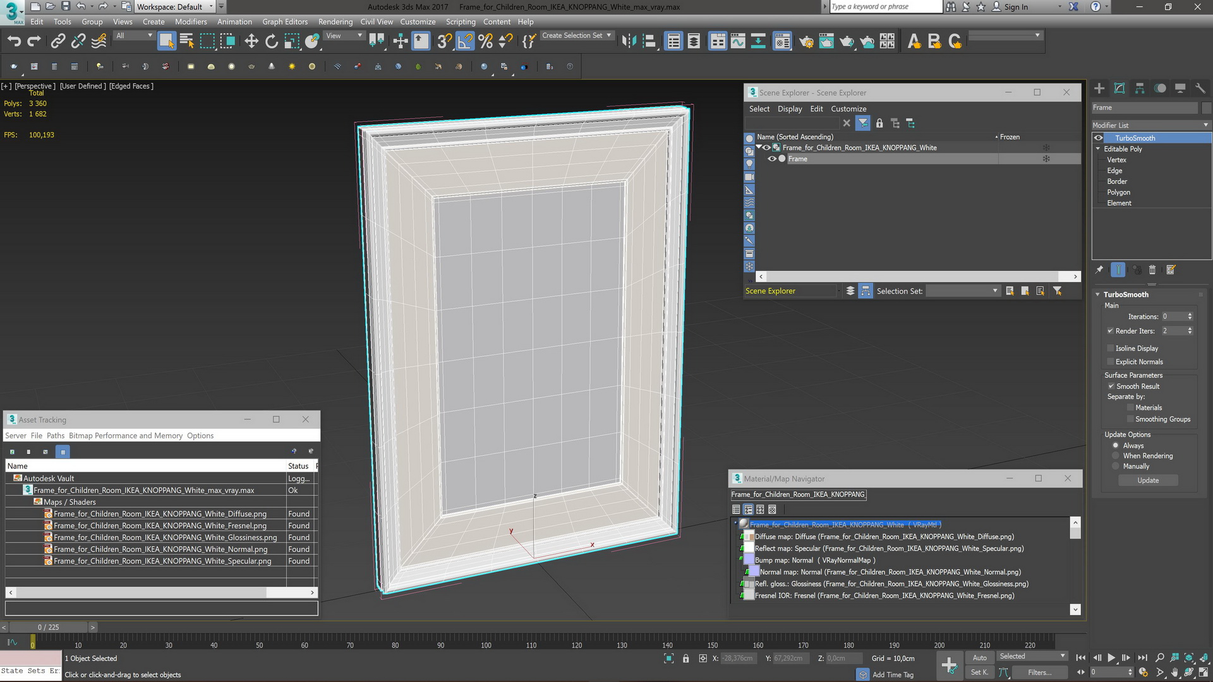Image resolution: width=1213 pixels, height=682 pixels.
Task: Toggle the TurboSmooth modifier eye icon
Action: (x=1099, y=138)
